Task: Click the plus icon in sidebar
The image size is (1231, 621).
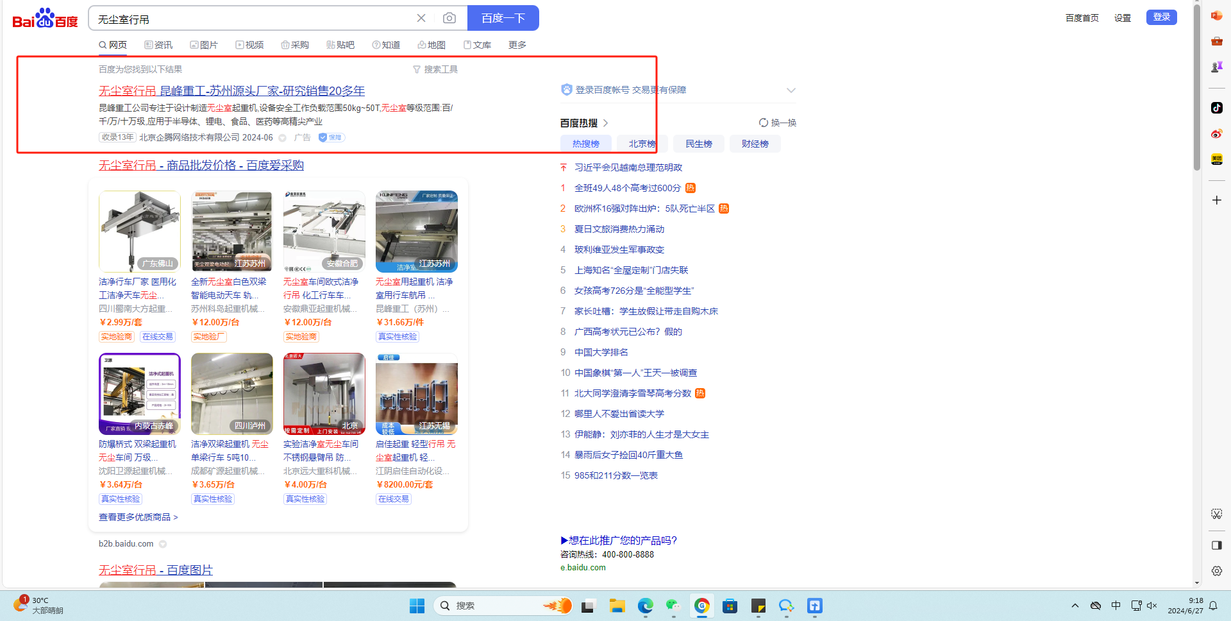Action: 1216,200
